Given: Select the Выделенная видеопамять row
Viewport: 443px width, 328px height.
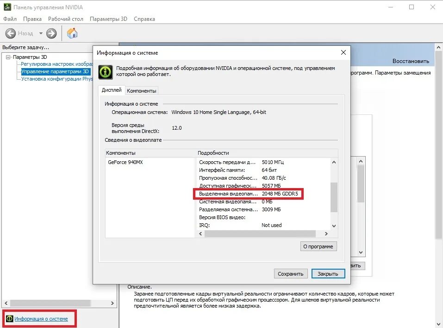Looking at the screenshot, I should (249, 194).
